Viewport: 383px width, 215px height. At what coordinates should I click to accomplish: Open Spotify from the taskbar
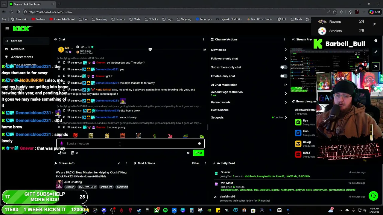click(x=165, y=210)
